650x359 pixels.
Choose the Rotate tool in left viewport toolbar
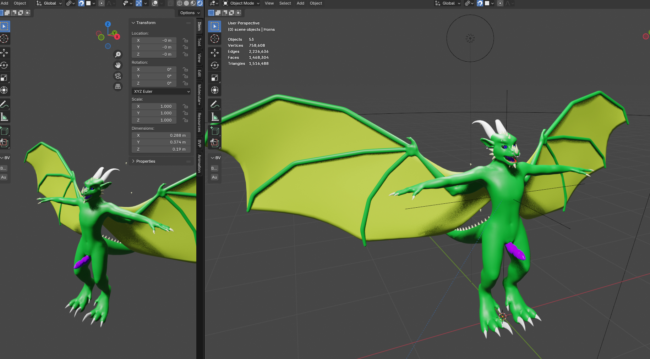4,65
